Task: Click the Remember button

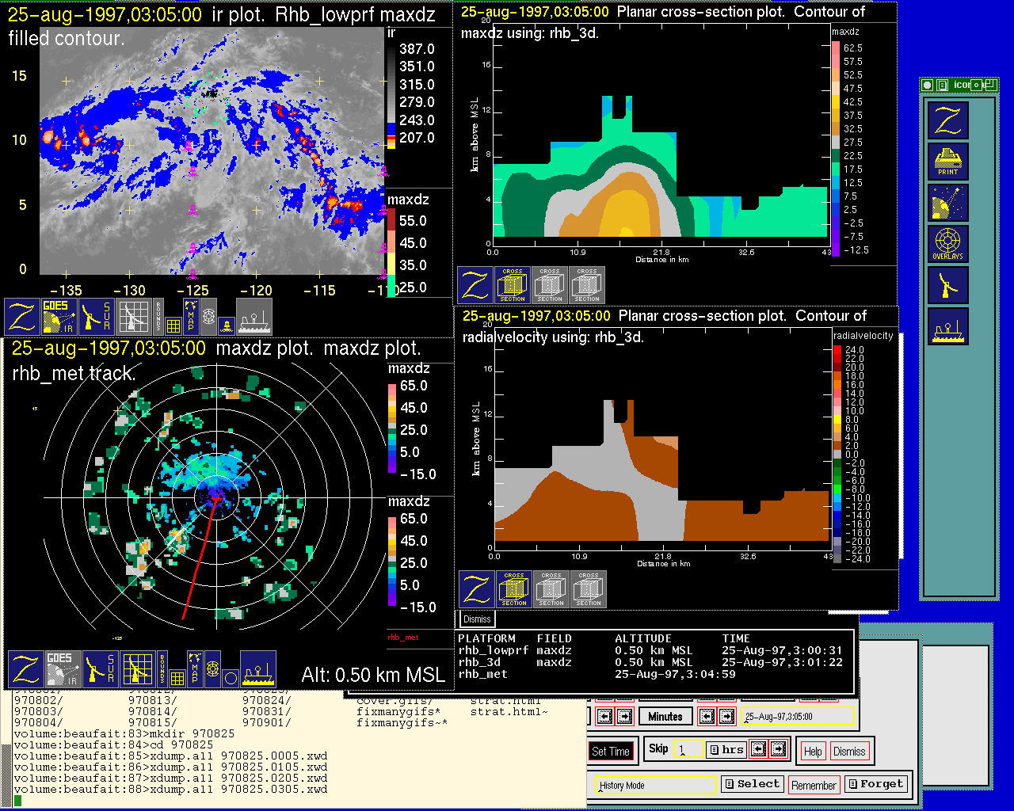Action: point(814,785)
